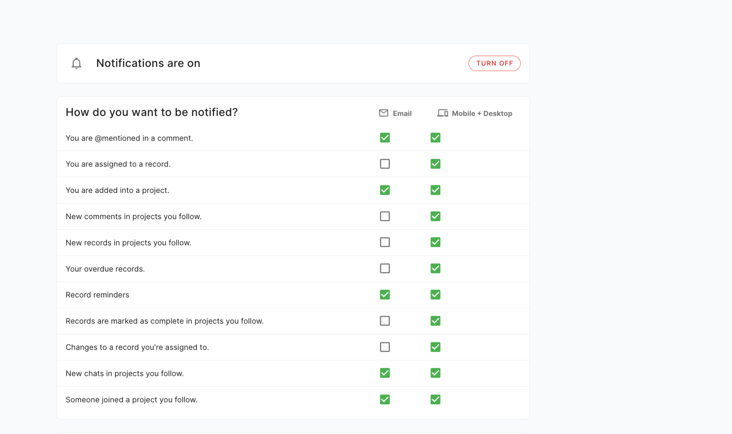Click the 'Record reminders' row label
The image size is (732, 434).
click(x=97, y=295)
